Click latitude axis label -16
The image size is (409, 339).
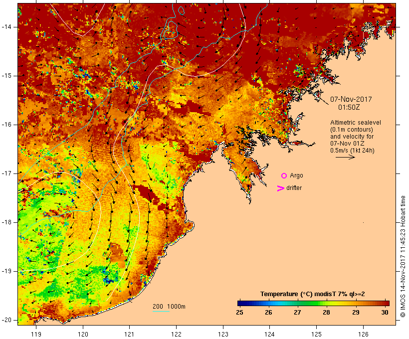[6, 125]
